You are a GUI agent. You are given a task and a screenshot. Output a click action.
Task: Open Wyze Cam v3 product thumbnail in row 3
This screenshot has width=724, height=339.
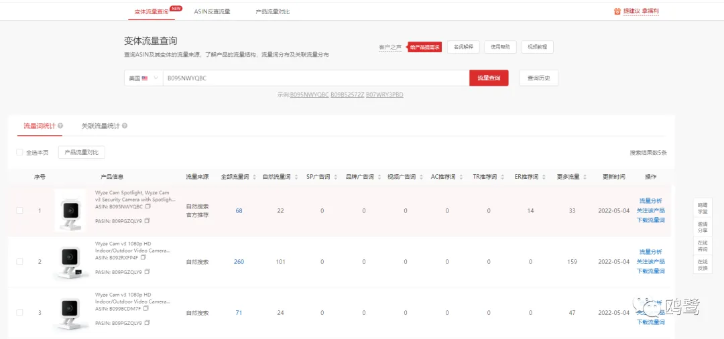pyautogui.click(x=70, y=312)
